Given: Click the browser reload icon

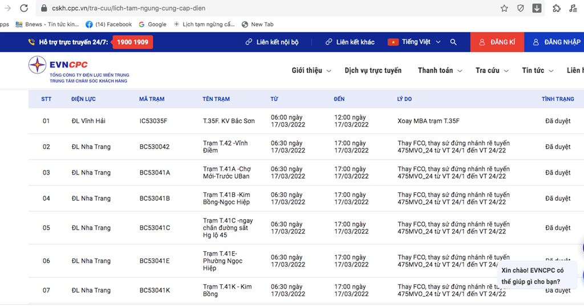Looking at the screenshot, I should 24,8.
